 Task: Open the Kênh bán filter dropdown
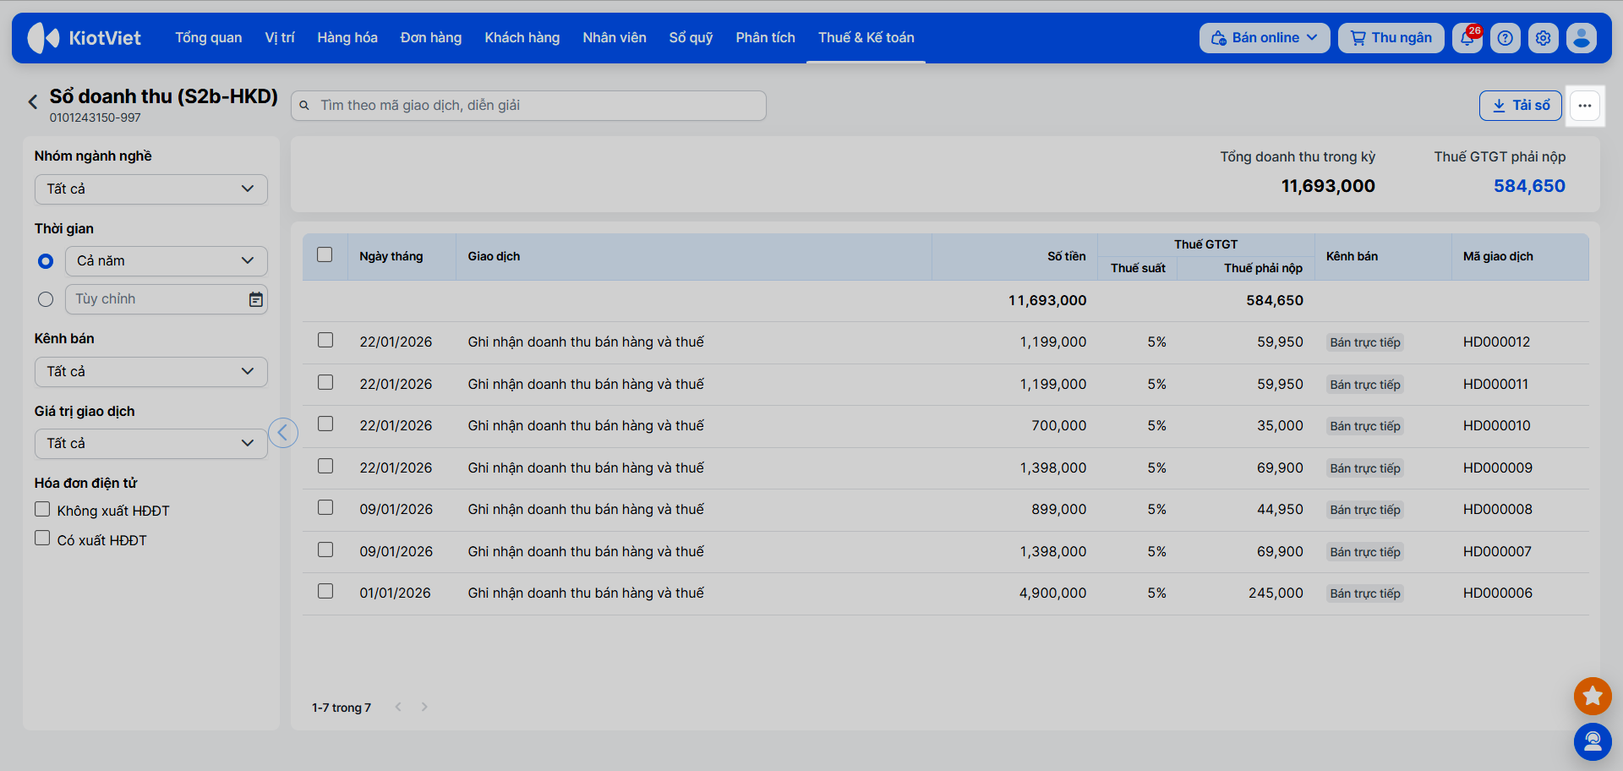click(151, 371)
